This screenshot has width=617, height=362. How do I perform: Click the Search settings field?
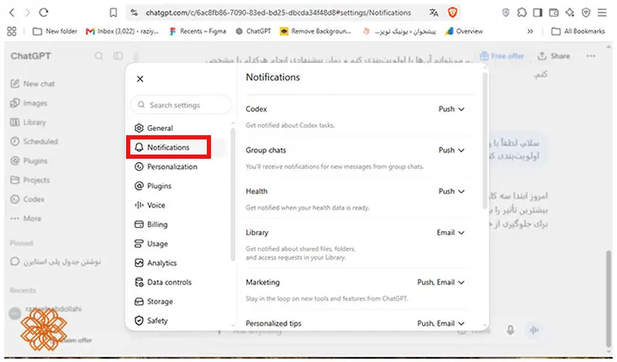[x=181, y=105]
